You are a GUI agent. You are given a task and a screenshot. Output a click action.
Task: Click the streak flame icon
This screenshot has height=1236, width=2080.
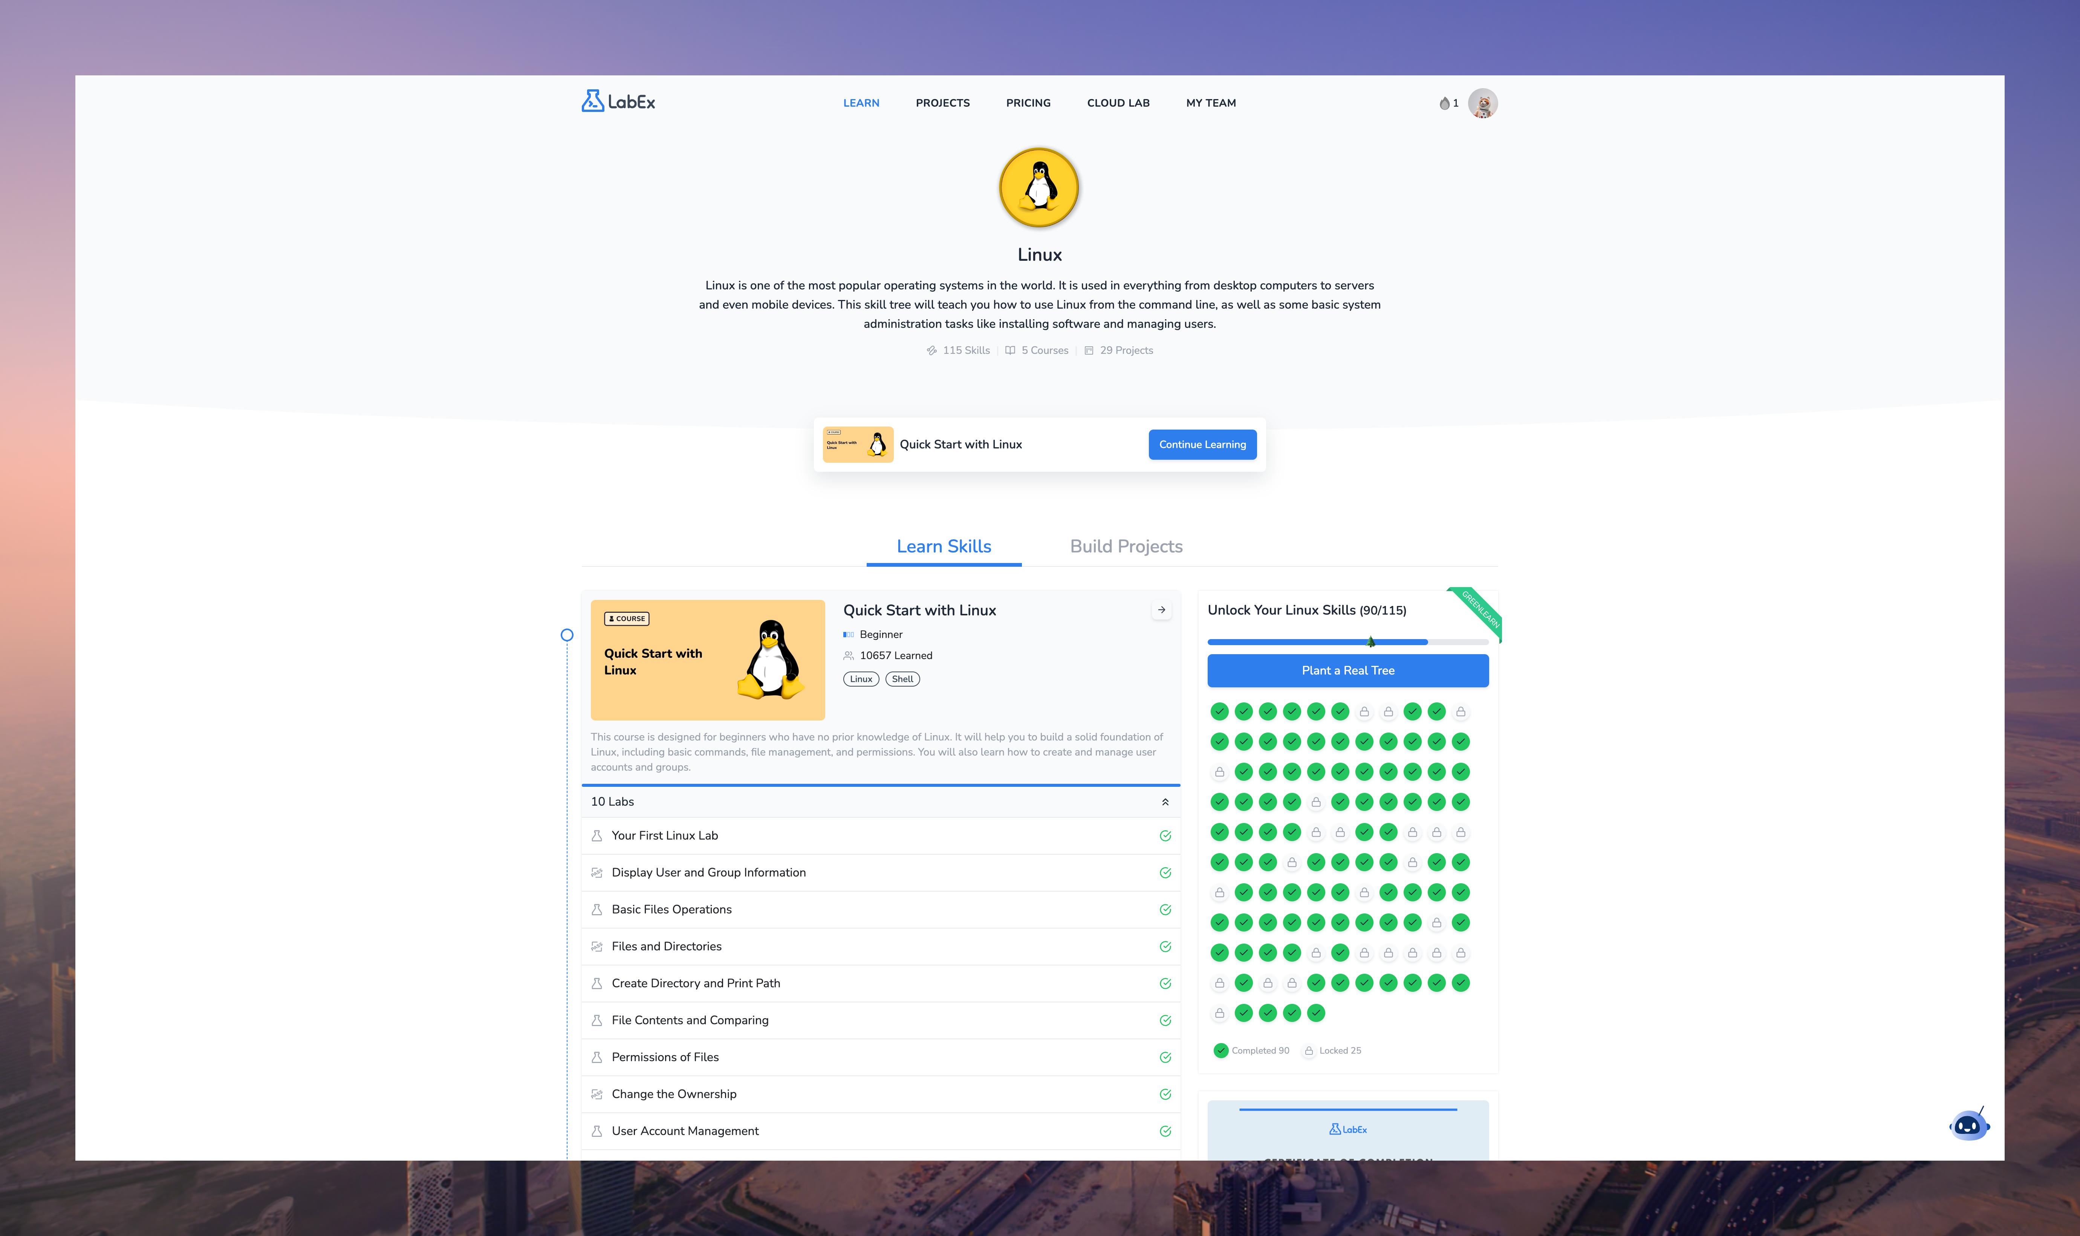coord(1444,103)
